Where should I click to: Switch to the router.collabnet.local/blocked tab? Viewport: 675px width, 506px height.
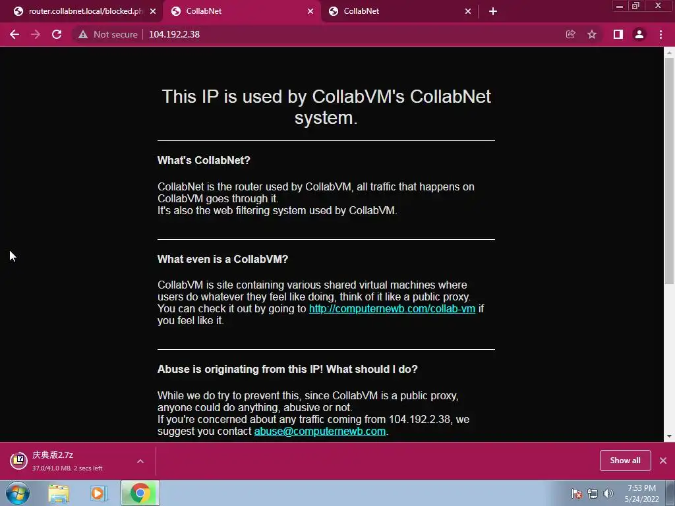point(82,12)
